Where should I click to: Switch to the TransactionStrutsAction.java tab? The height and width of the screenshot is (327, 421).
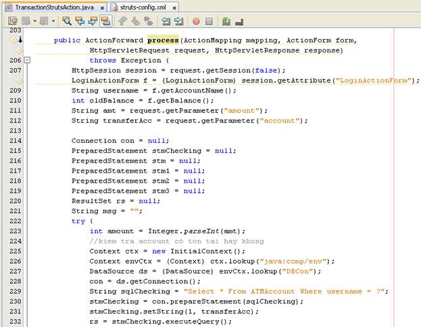click(x=53, y=7)
